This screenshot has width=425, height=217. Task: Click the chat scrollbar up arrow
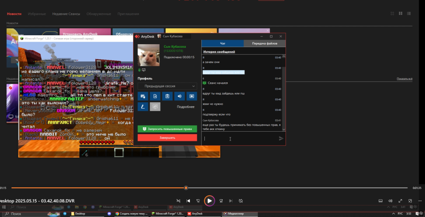(x=284, y=56)
